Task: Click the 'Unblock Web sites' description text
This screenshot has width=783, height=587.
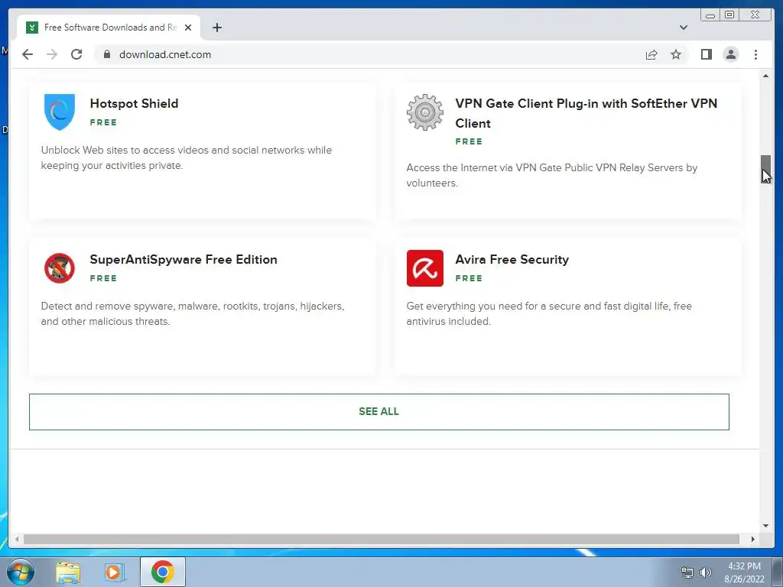Action: click(187, 157)
